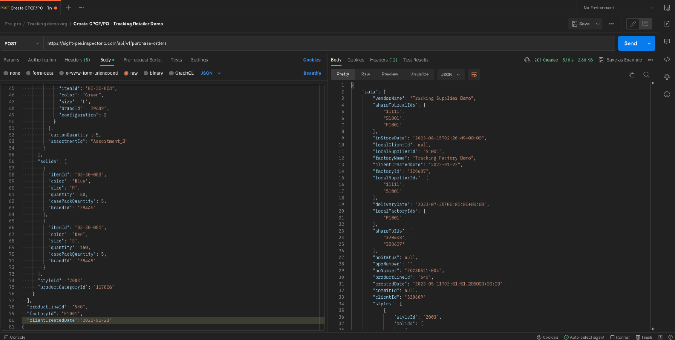The image size is (675, 340).
Task: Select the Pretty response view
Action: coord(343,74)
